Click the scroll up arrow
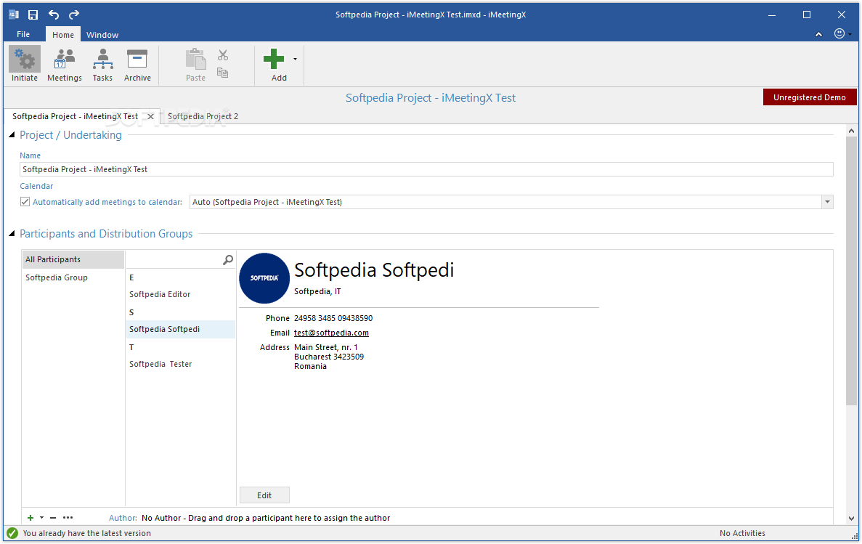Viewport: 862px width, 544px height. tap(851, 131)
